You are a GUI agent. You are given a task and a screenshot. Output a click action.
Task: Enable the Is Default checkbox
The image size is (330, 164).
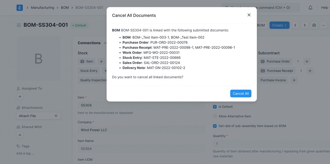[215, 107]
